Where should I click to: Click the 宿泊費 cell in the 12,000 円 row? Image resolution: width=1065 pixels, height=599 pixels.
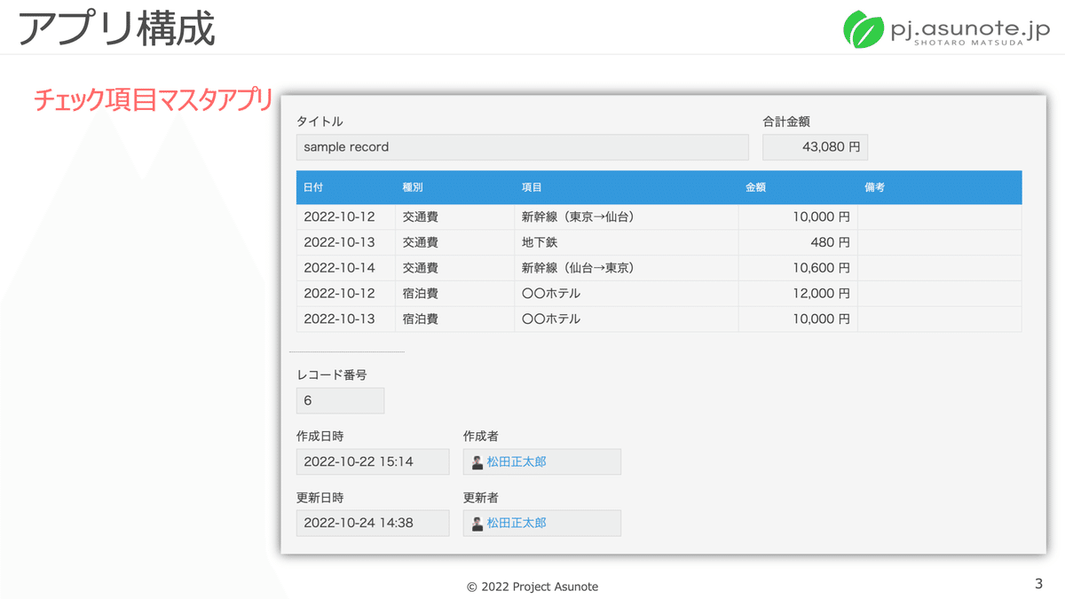(455, 294)
